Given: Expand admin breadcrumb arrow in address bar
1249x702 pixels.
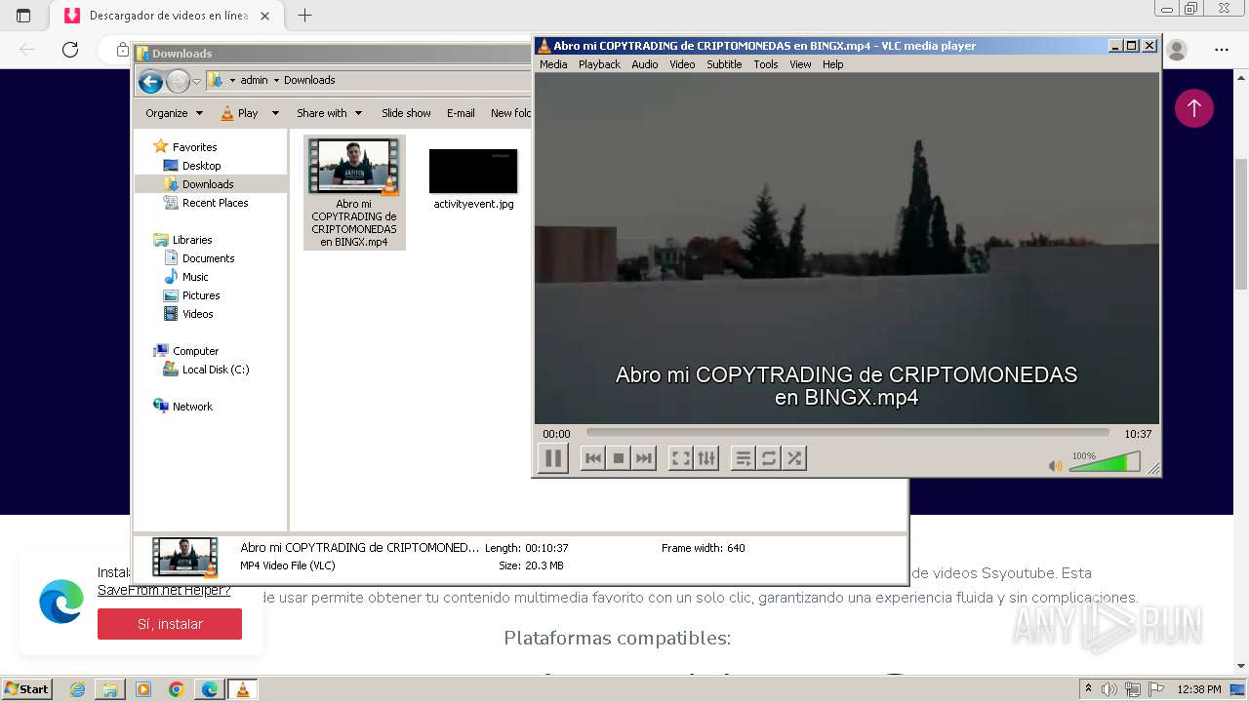Looking at the screenshot, I should 276,80.
